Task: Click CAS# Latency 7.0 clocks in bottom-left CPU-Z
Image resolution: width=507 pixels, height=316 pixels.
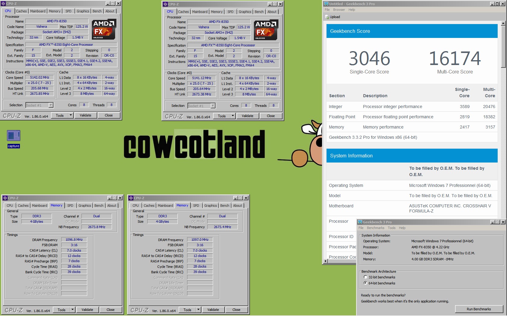Action: 74,250
